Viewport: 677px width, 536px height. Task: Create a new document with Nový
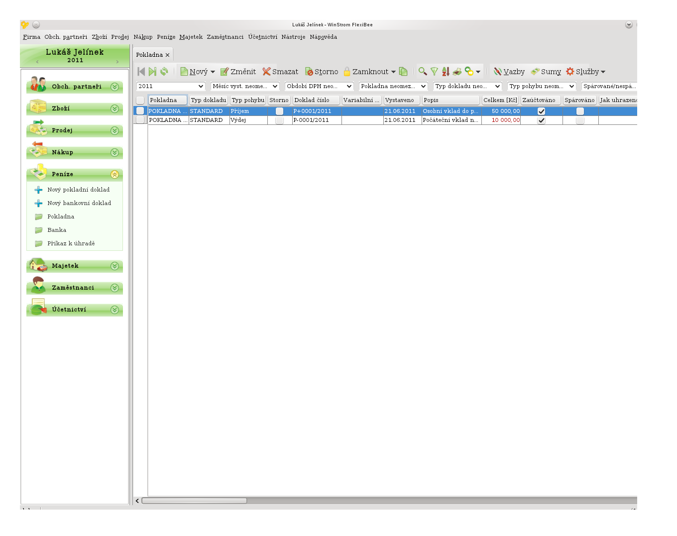pos(194,72)
